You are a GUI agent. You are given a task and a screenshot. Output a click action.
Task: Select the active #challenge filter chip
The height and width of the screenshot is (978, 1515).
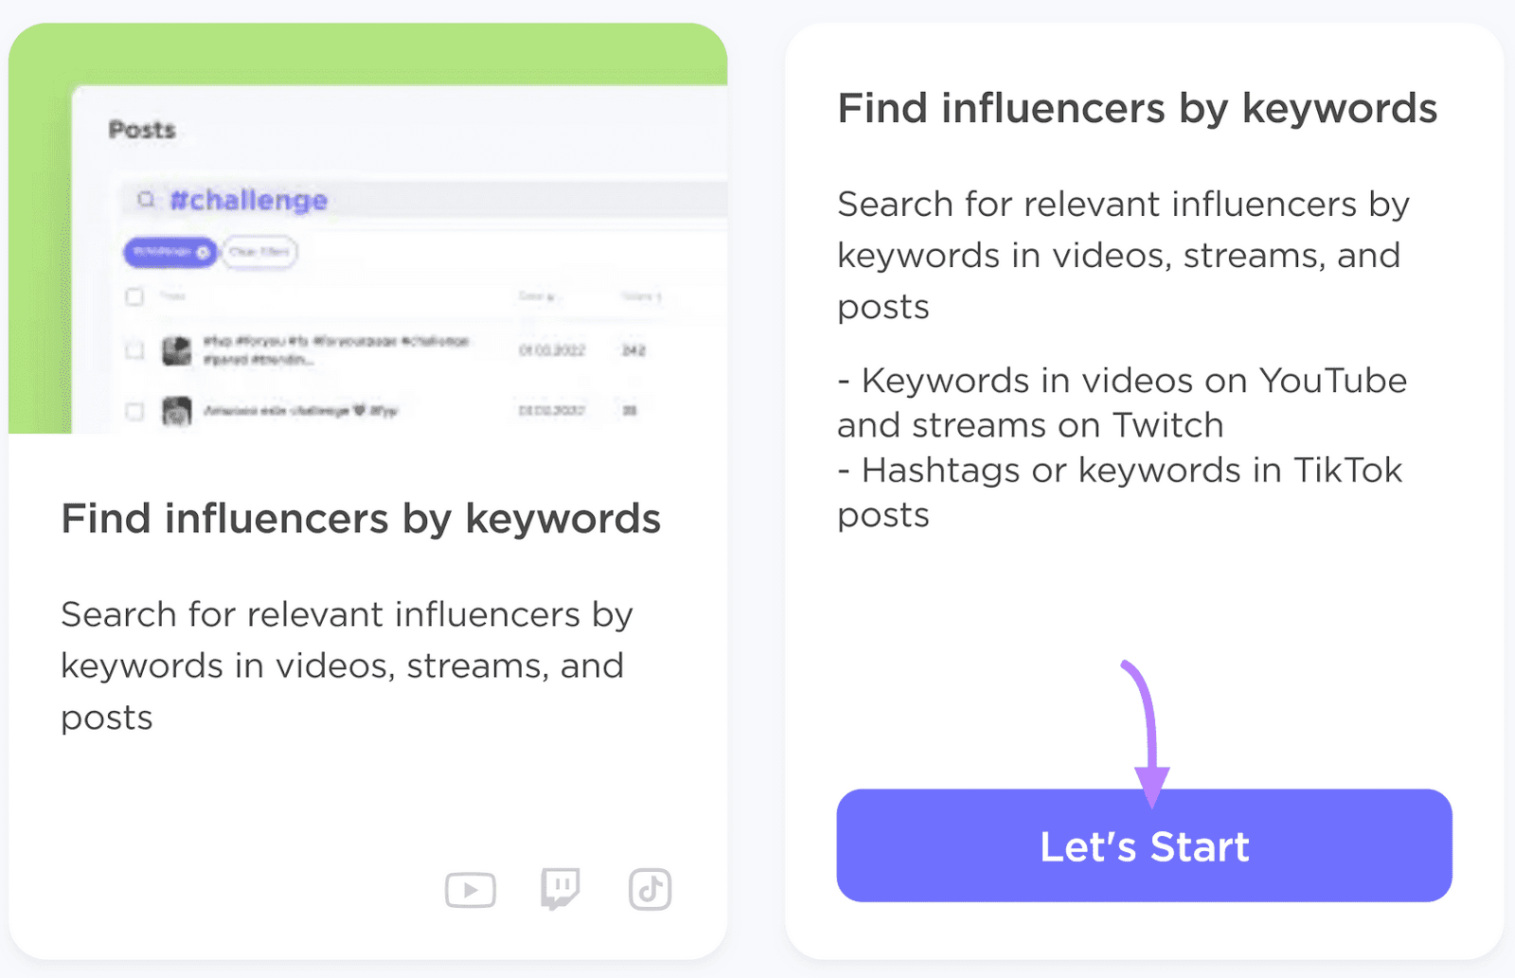pos(166,253)
